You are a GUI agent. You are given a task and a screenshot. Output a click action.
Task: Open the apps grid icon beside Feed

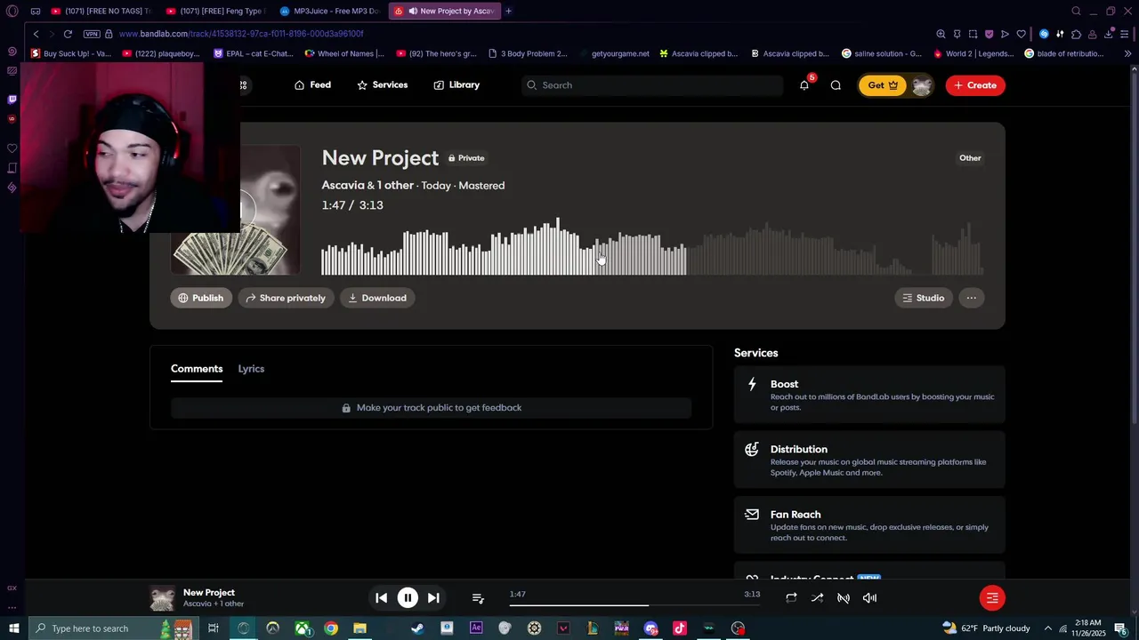[x=243, y=85]
